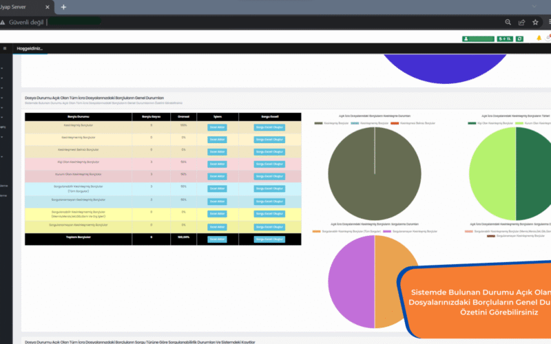Click the 'Güvenli değil' security warning icon
551x344 pixels.
tap(3, 22)
